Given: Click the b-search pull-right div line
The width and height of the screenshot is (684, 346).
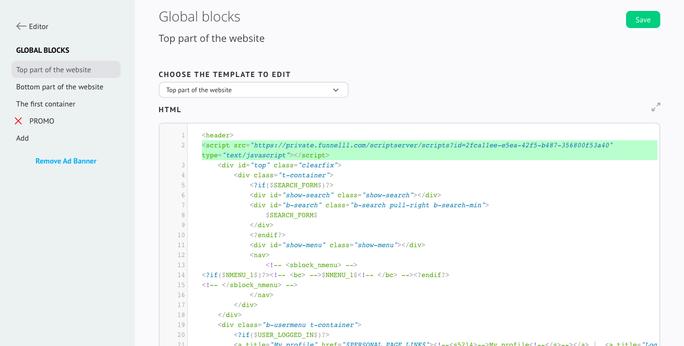Looking at the screenshot, I should [369, 205].
